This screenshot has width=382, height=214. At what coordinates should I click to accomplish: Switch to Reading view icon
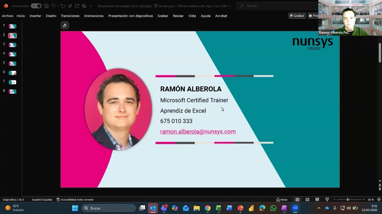[x=317, y=199]
